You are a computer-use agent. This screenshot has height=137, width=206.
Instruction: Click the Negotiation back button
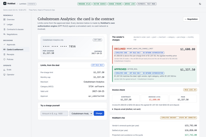[x=191, y=19]
